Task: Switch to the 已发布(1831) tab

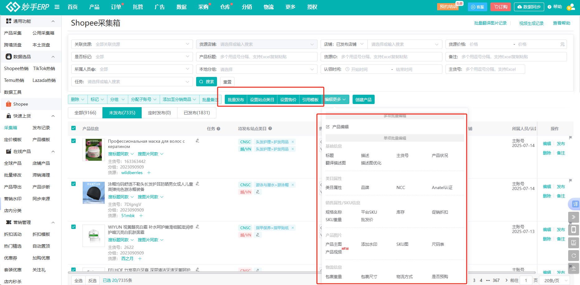Action: pyautogui.click(x=196, y=113)
